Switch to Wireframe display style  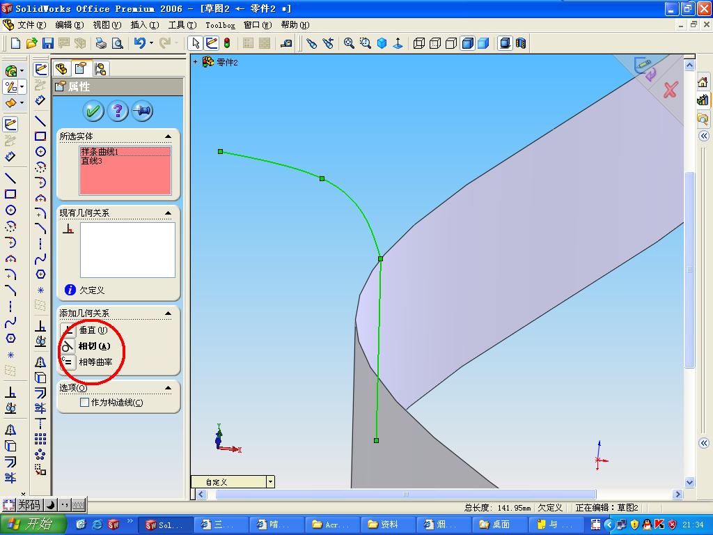pos(418,43)
